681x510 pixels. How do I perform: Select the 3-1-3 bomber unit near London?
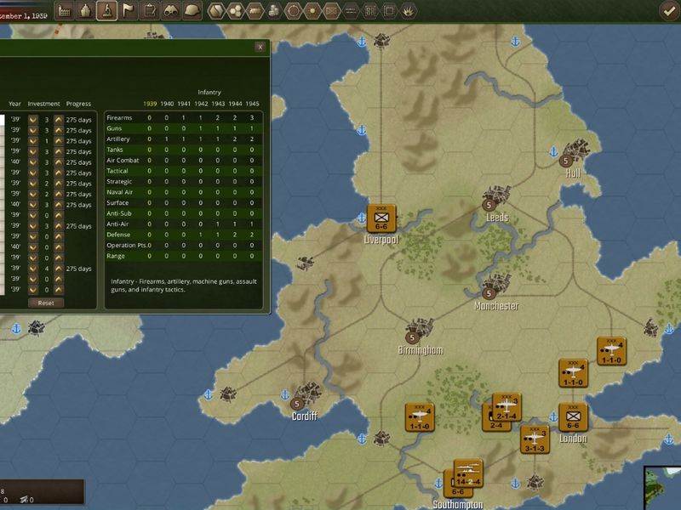(x=535, y=439)
